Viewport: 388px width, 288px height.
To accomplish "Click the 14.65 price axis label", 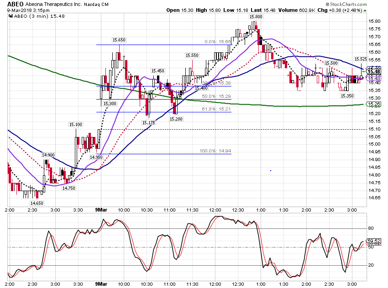I will (x=374, y=198).
